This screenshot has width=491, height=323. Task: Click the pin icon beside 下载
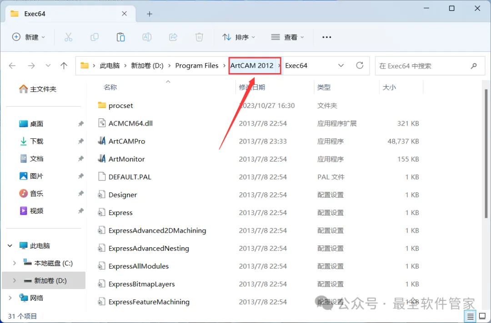coord(81,141)
